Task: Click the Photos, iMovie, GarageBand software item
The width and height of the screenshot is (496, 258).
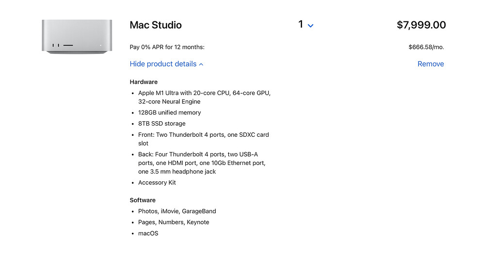Action: [x=177, y=211]
